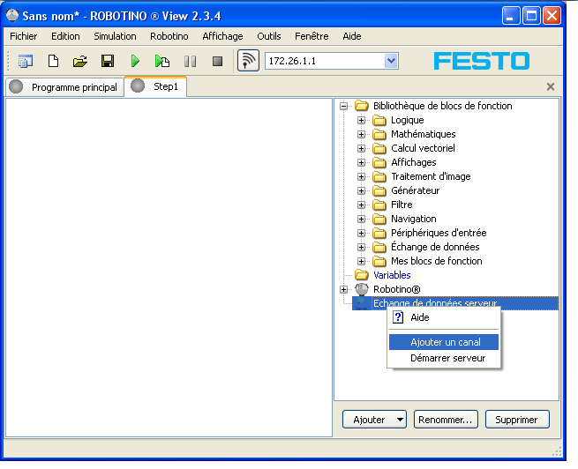The image size is (578, 469).
Task: Choose Ajouter un canal context entry
Action: [x=444, y=342]
